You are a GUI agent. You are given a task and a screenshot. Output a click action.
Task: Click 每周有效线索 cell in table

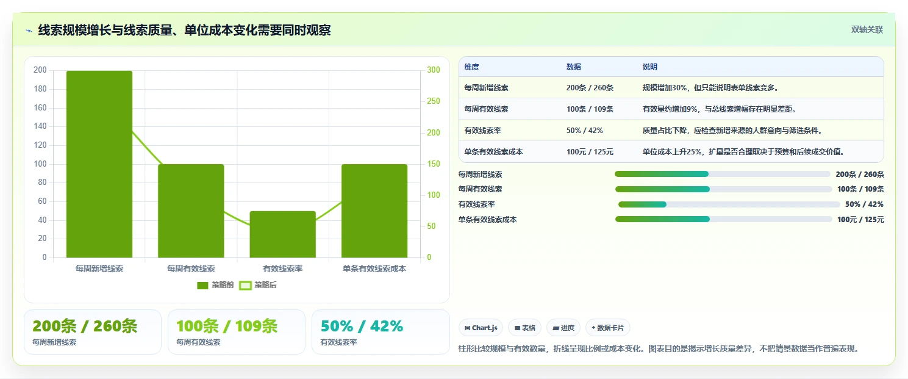pos(486,109)
